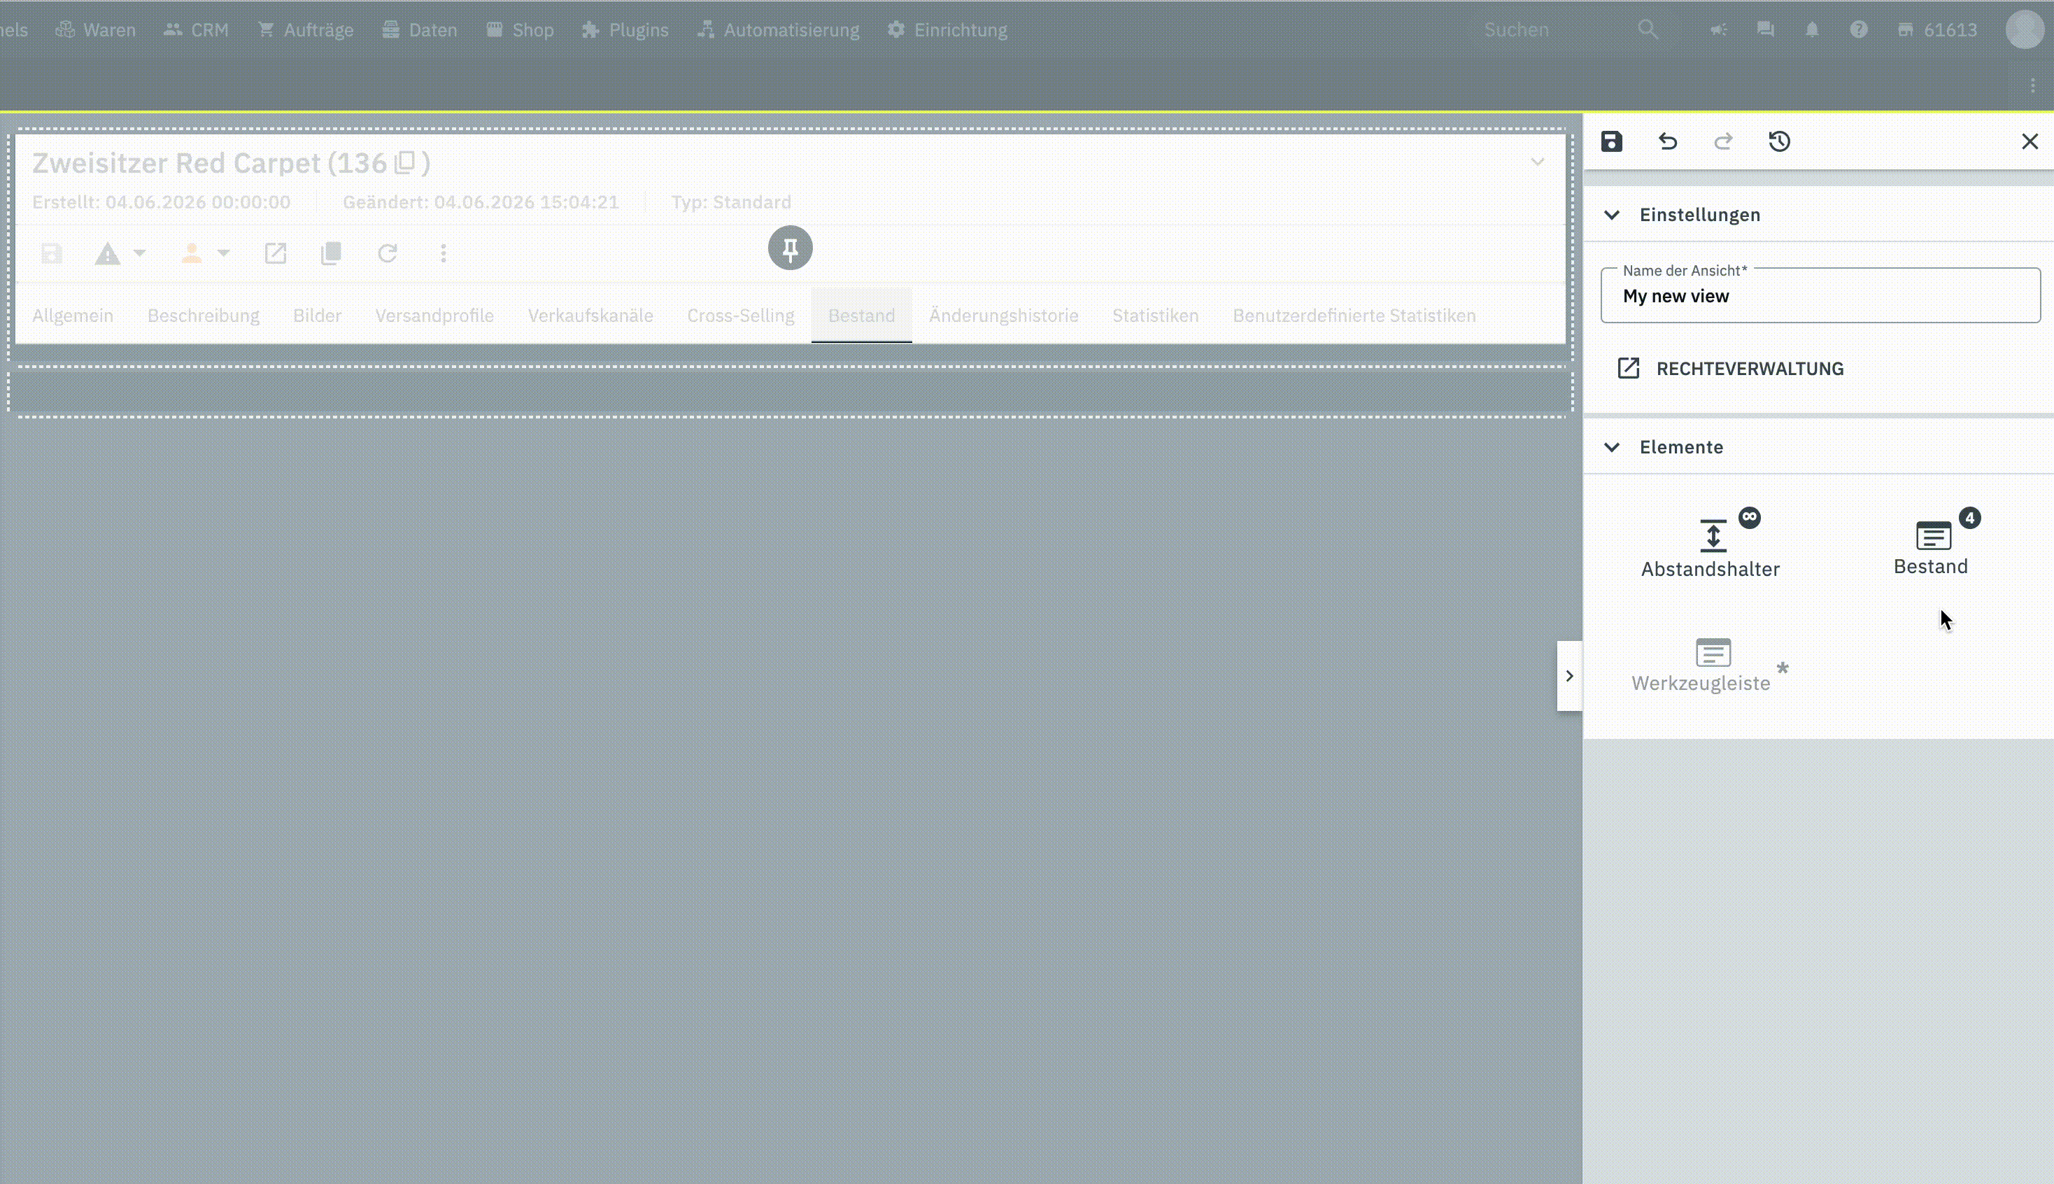Open the version history clock icon

tap(1779, 141)
